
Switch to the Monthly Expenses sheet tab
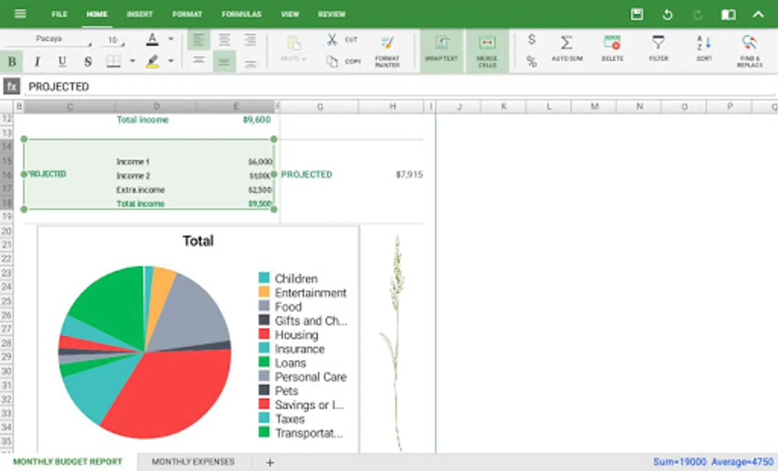tap(193, 462)
